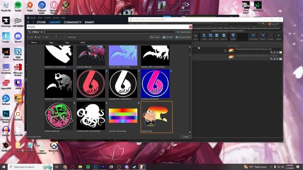The width and height of the screenshot is (303, 170).
Task: Select the List view radio button
Action: (x=28, y=37)
